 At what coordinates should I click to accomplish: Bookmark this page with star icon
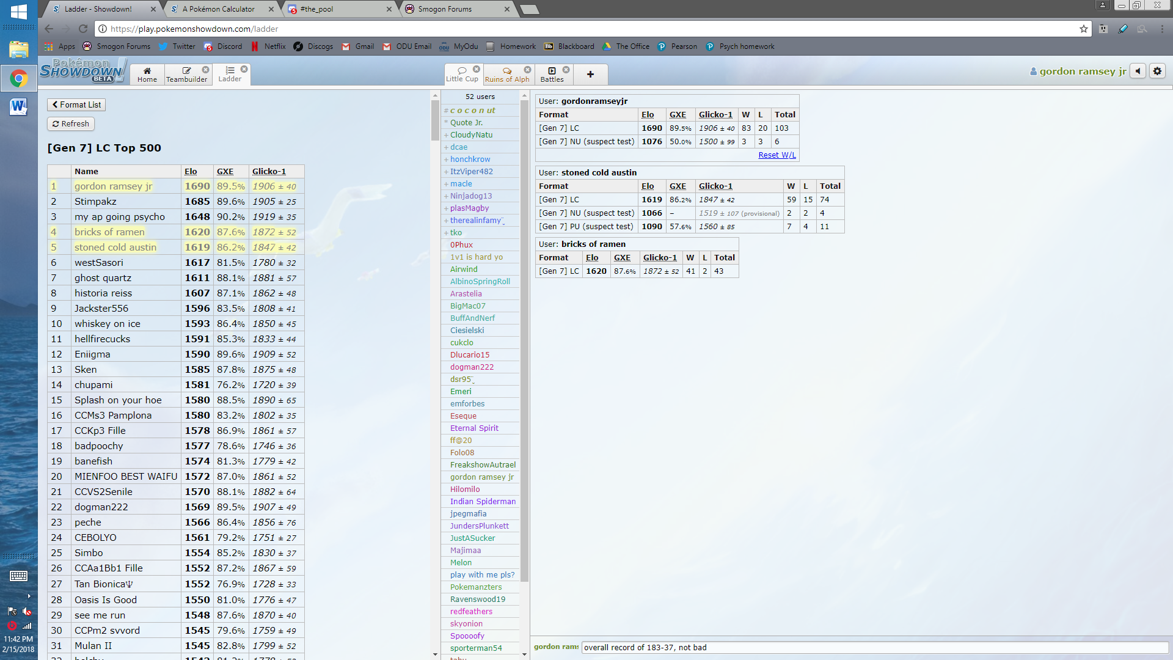point(1084,29)
